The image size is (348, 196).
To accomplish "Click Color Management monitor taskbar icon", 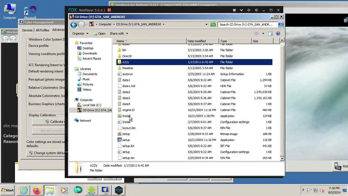I will pyautogui.click(x=105, y=190).
